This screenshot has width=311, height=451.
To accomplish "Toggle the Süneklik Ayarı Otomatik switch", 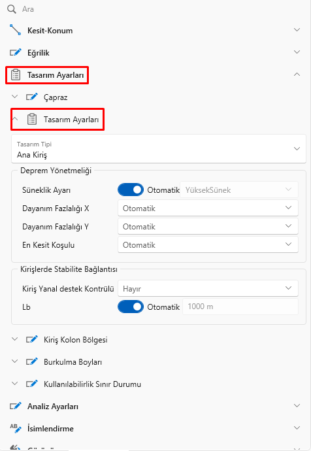I will pyautogui.click(x=131, y=190).
